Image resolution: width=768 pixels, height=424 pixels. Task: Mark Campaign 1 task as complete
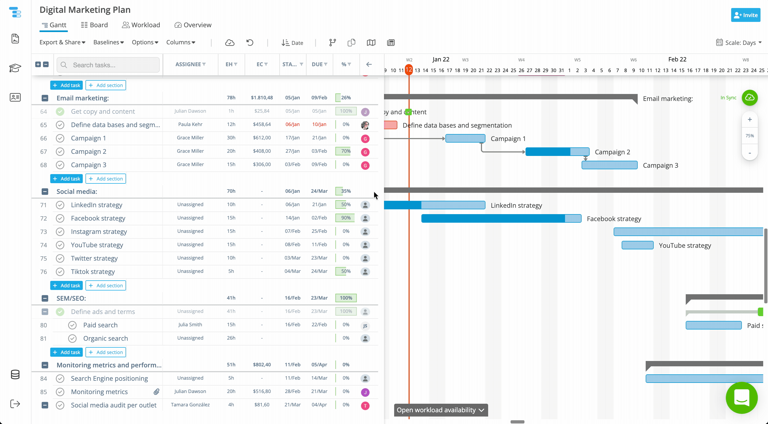point(60,138)
